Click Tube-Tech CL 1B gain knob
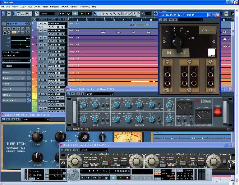The height and width of the screenshot is (185, 239). click(x=37, y=137)
